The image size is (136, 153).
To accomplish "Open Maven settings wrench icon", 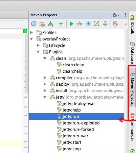I will tap(116, 24).
